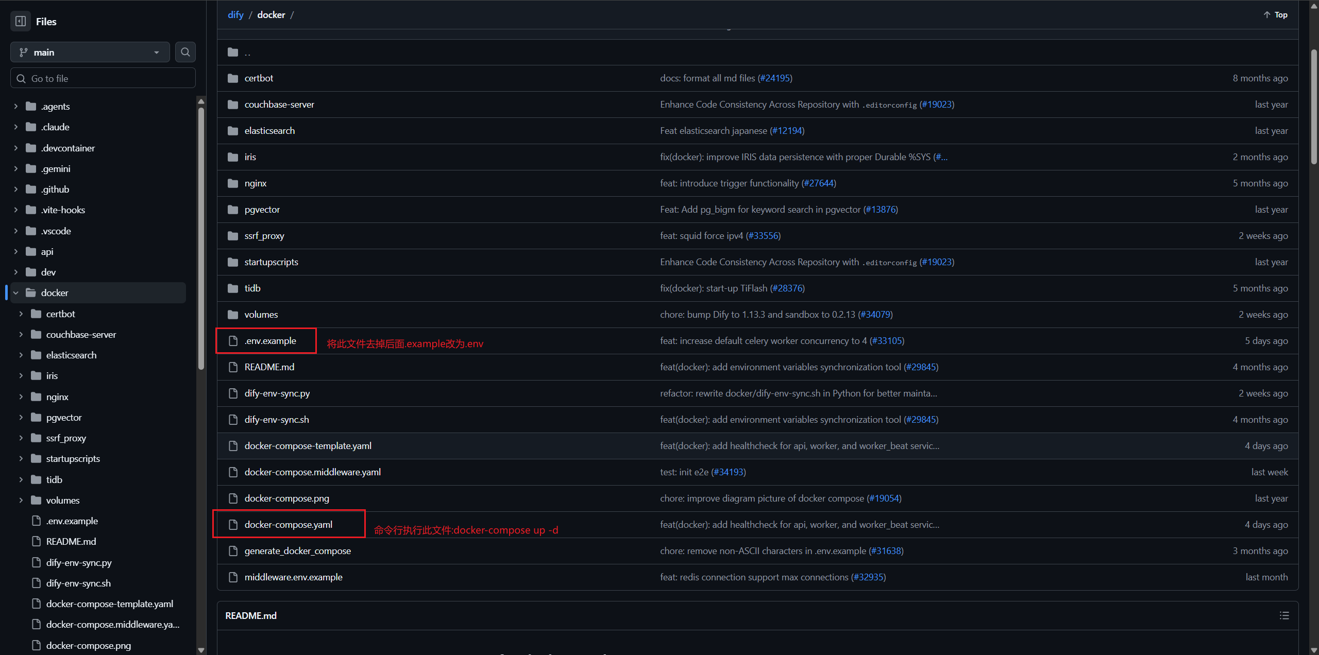1319x655 pixels.
Task: Select dify-env-sync.py in sidebar tree
Action: [x=79, y=562]
